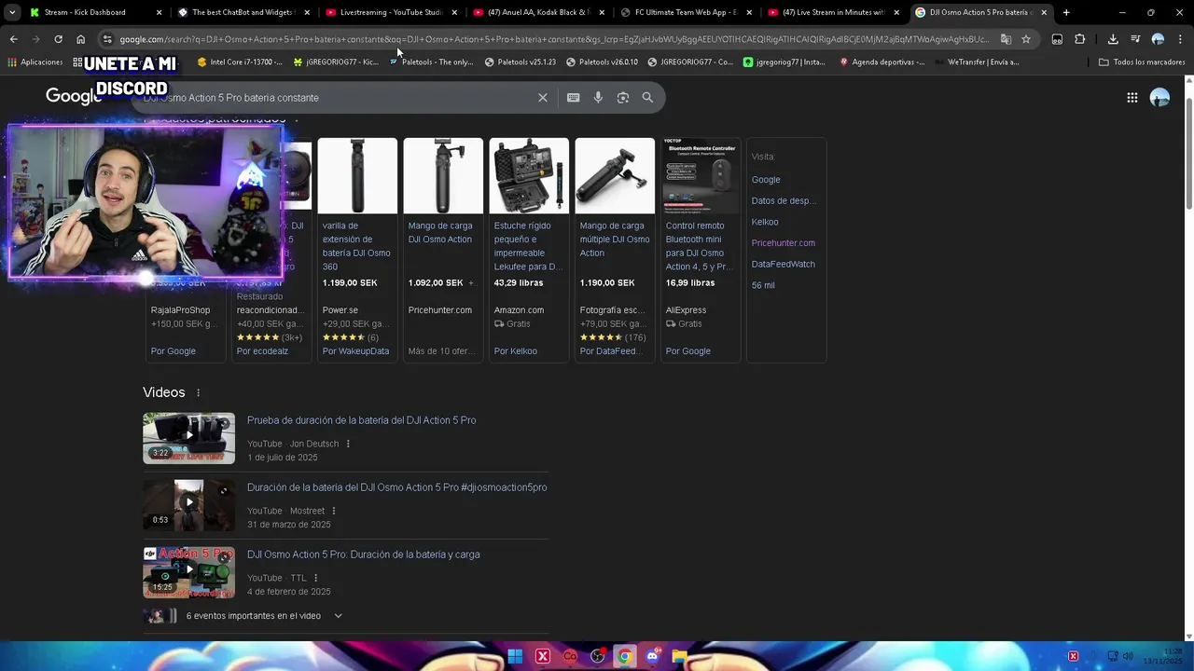Viewport: 1194px width, 671px height.
Task: Focus the Google search input field
Action: (x=336, y=98)
